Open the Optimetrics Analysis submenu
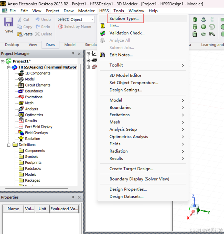The width and height of the screenshot is (224, 234). click(143, 137)
